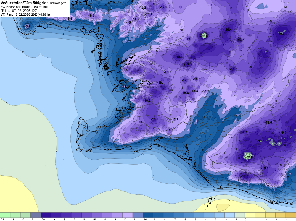Click the -13.7 temperature value

click(x=27, y=26)
